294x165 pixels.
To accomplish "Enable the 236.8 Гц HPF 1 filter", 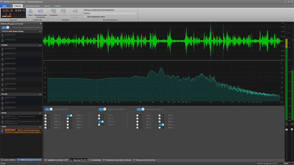I will coord(101,125).
